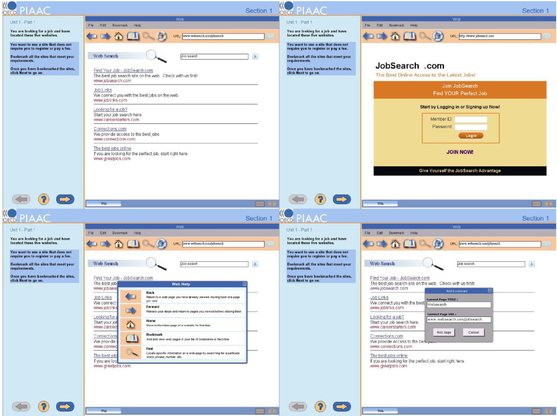The image size is (557, 416).
Task: Open the Bookmark menu in the JobSearch.com browser window
Action: pos(396,25)
